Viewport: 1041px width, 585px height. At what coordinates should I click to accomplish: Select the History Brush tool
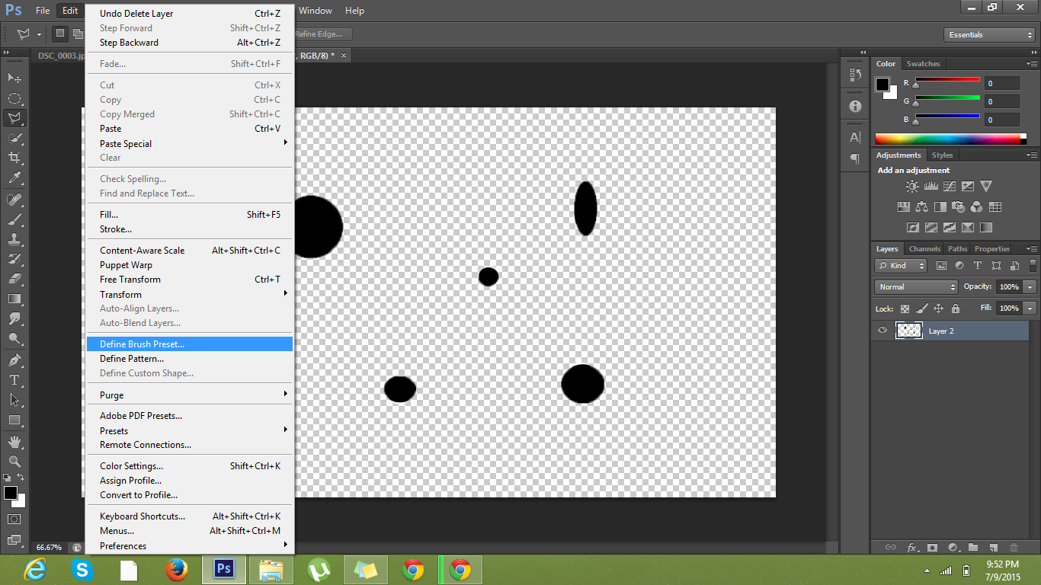[x=14, y=259]
